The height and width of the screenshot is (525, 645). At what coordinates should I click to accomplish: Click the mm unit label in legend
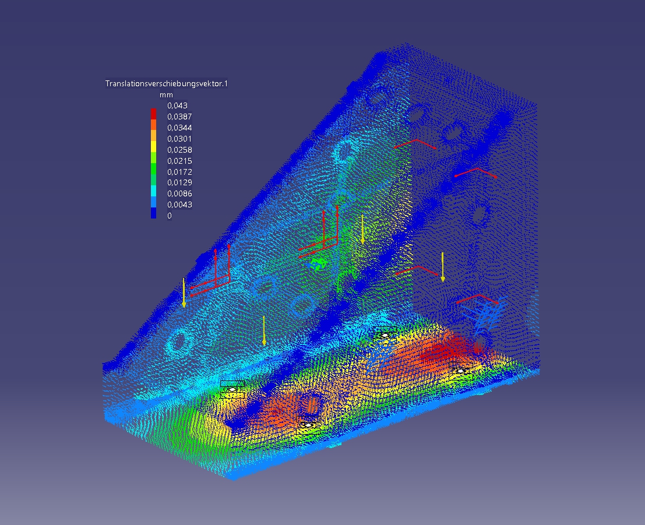click(166, 94)
